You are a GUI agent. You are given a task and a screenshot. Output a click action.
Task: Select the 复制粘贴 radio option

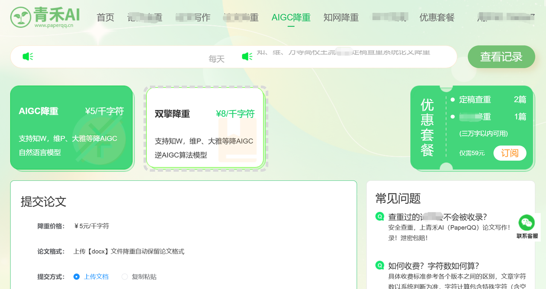(125, 277)
